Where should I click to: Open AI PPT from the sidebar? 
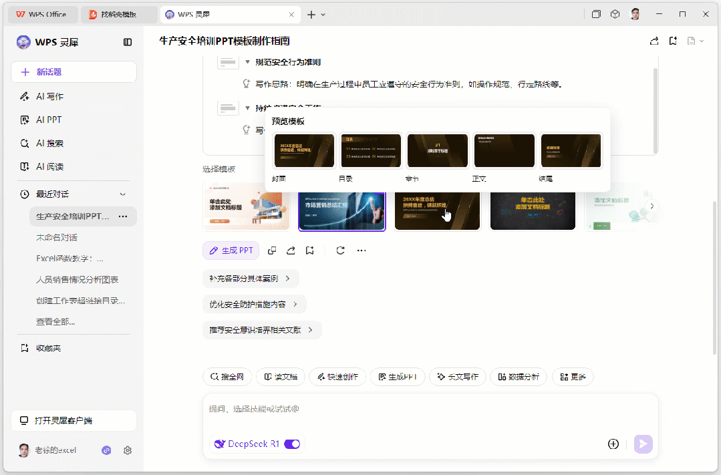[49, 120]
